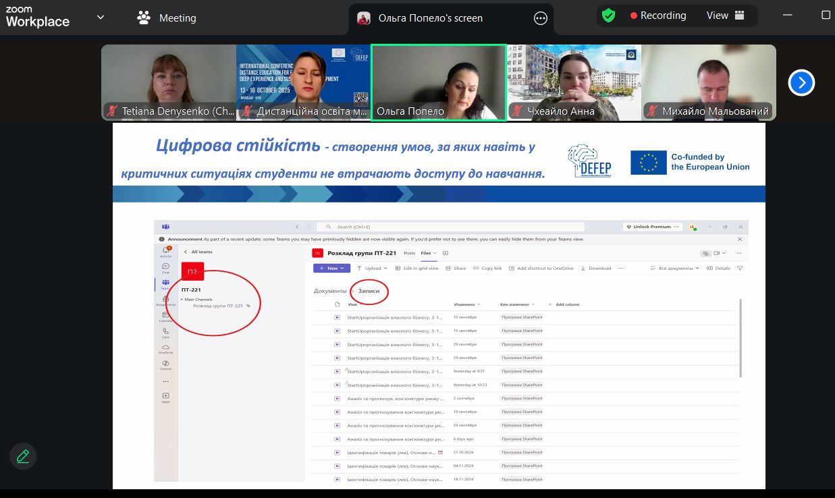Open screen share more options button
This screenshot has height=498, width=835.
[x=540, y=18]
